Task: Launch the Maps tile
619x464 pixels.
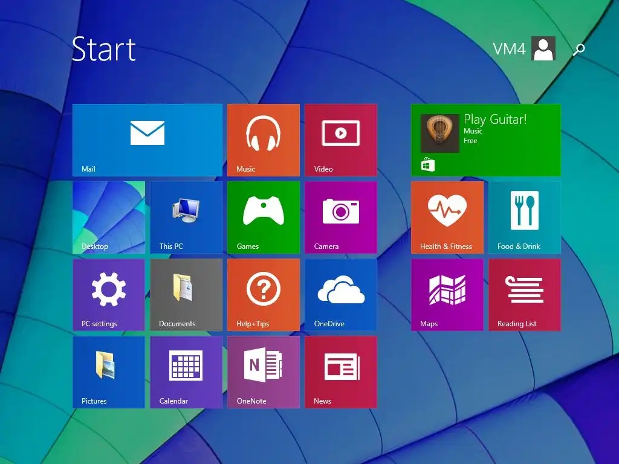Action: [x=447, y=295]
